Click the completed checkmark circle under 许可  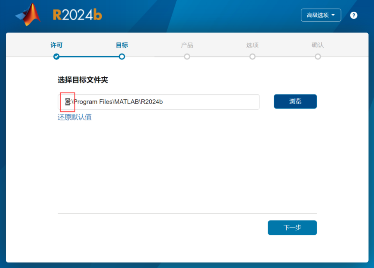[x=57, y=57]
